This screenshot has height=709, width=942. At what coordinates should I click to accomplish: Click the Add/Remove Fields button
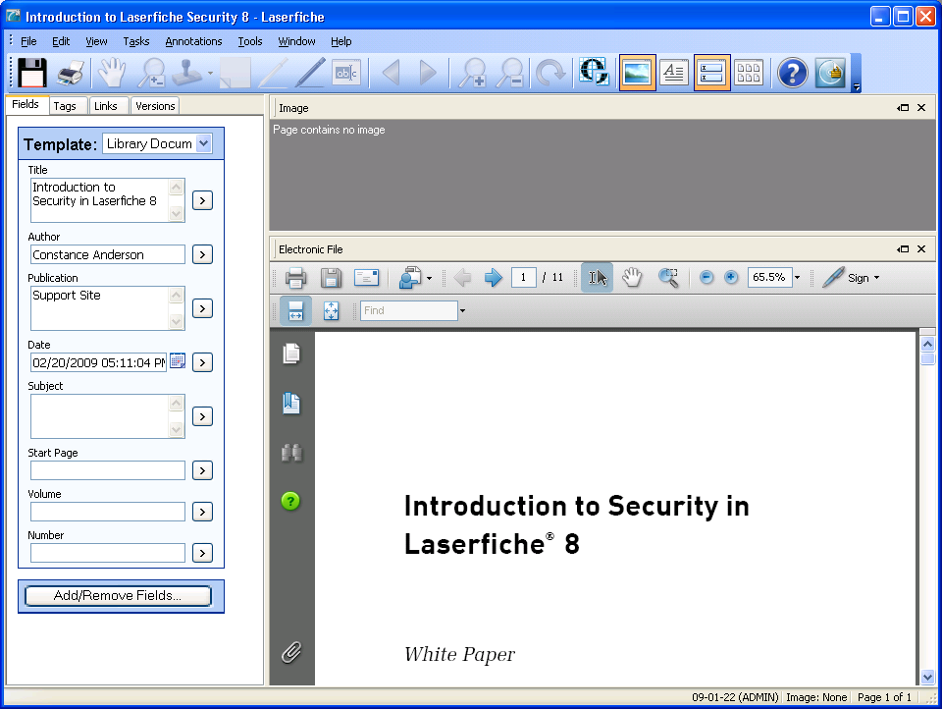(x=118, y=595)
